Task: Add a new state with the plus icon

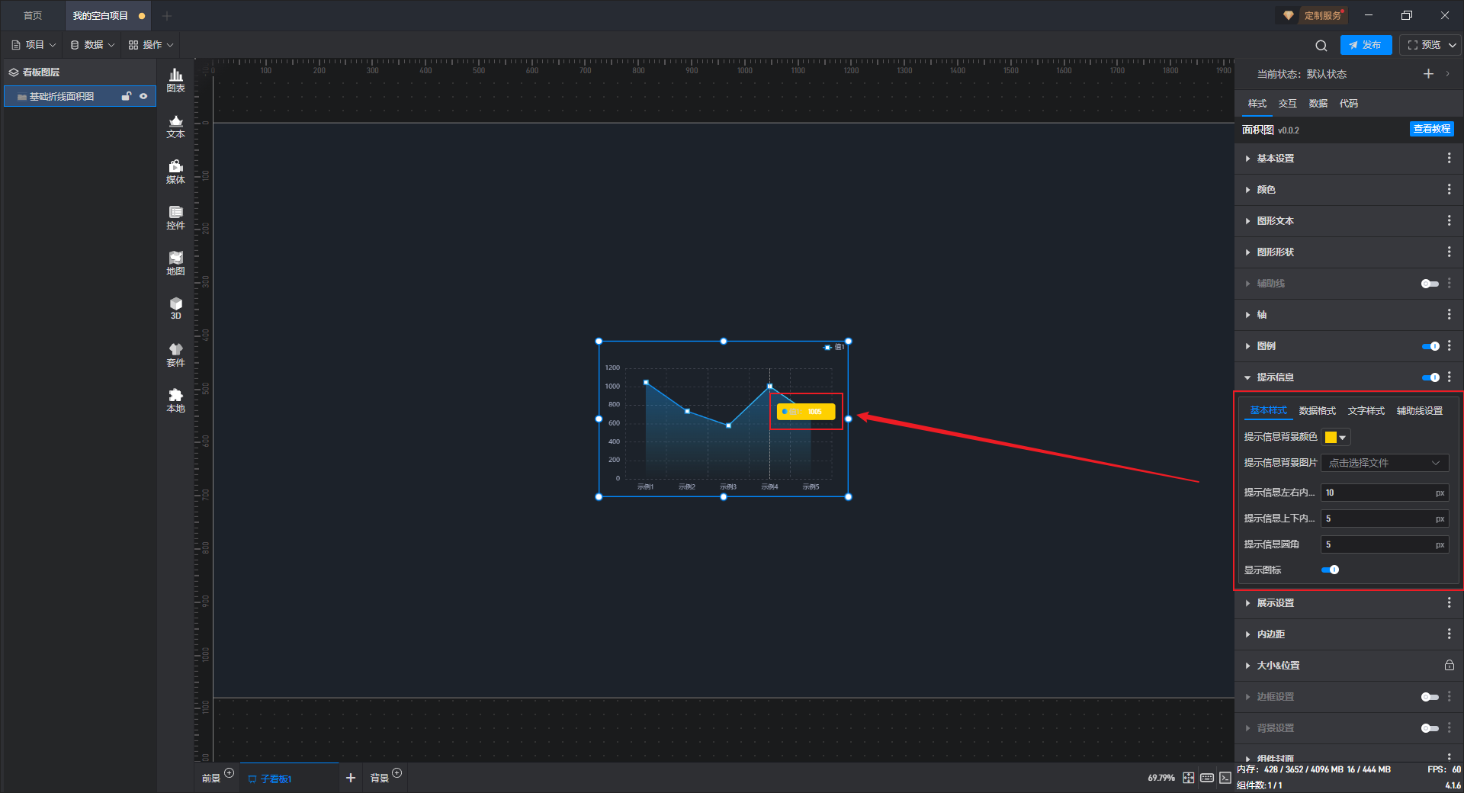Action: click(1428, 74)
